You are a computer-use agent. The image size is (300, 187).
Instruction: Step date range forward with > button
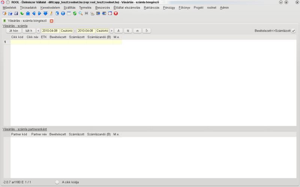(111, 31)
